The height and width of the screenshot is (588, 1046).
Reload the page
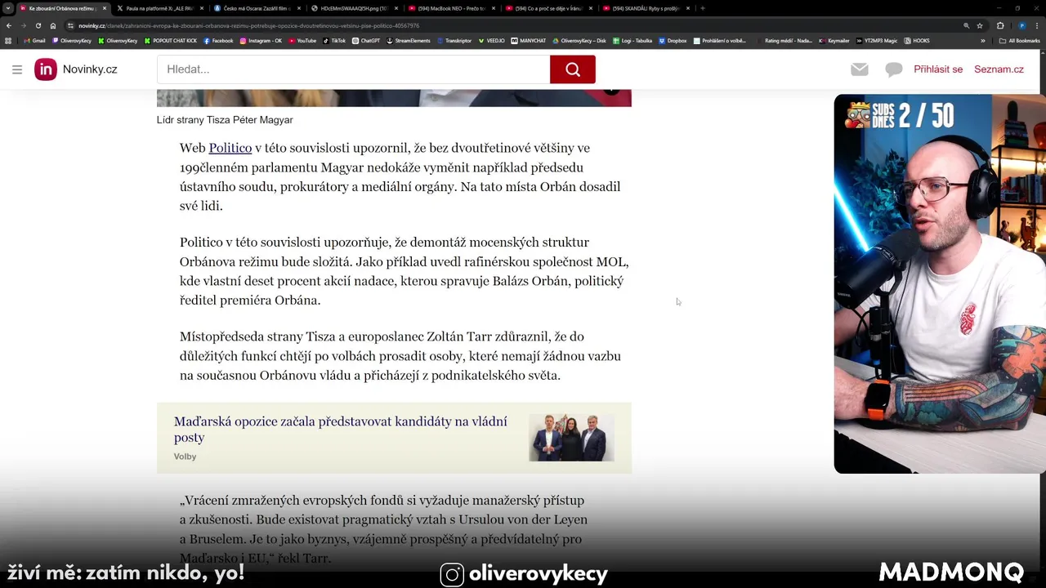click(38, 25)
